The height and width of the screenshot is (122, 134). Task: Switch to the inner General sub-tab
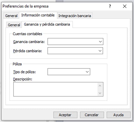click(14, 25)
